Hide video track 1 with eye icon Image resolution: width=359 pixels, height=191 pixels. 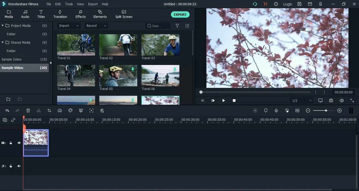point(19,143)
